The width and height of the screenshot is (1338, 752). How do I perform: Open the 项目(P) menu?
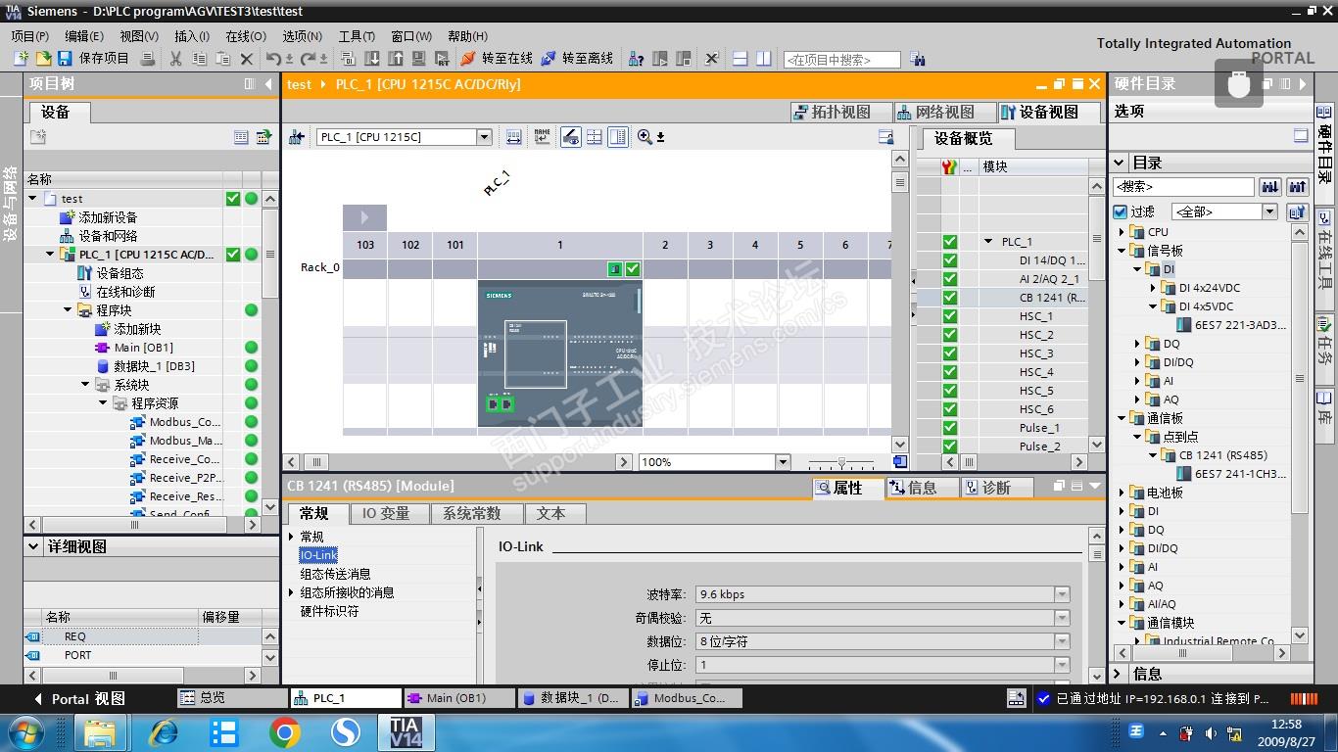coord(30,35)
